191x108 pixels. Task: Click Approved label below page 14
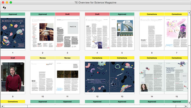(152, 102)
